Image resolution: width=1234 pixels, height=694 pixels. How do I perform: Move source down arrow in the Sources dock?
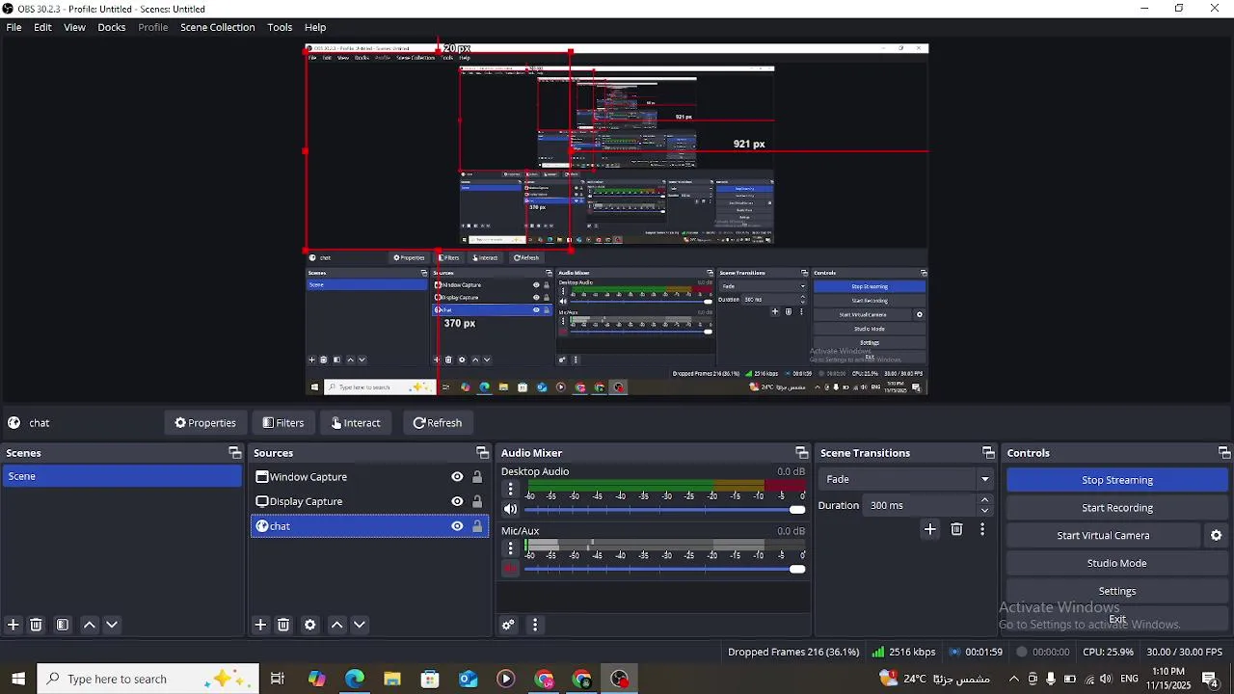pyautogui.click(x=360, y=625)
